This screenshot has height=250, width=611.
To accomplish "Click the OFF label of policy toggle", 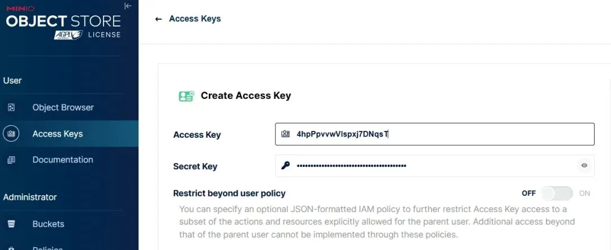I will tap(528, 194).
